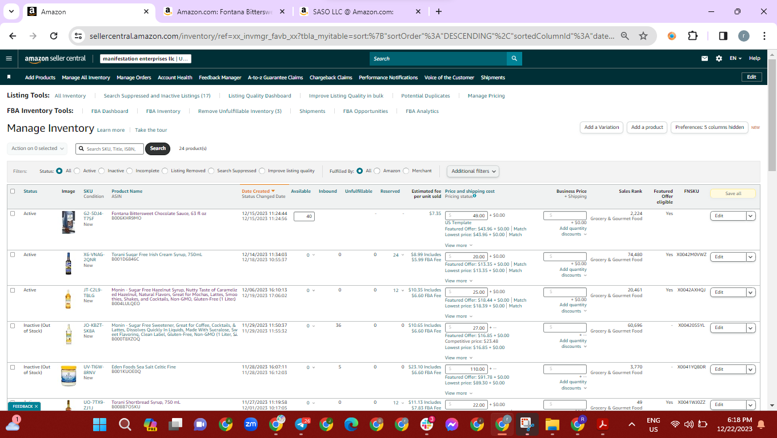Viewport: 777px width, 438px height.
Task: Open Manage All Inventory menu
Action: click(86, 78)
